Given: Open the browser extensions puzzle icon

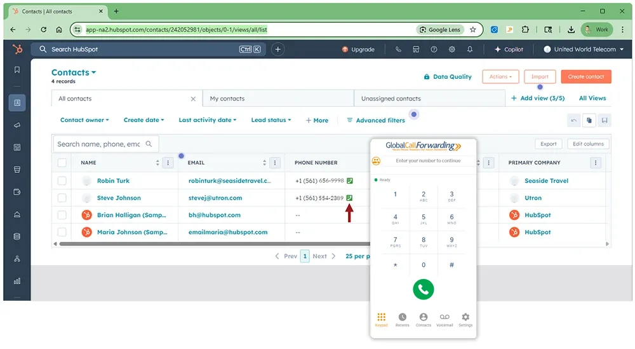Looking at the screenshot, I should pos(525,30).
